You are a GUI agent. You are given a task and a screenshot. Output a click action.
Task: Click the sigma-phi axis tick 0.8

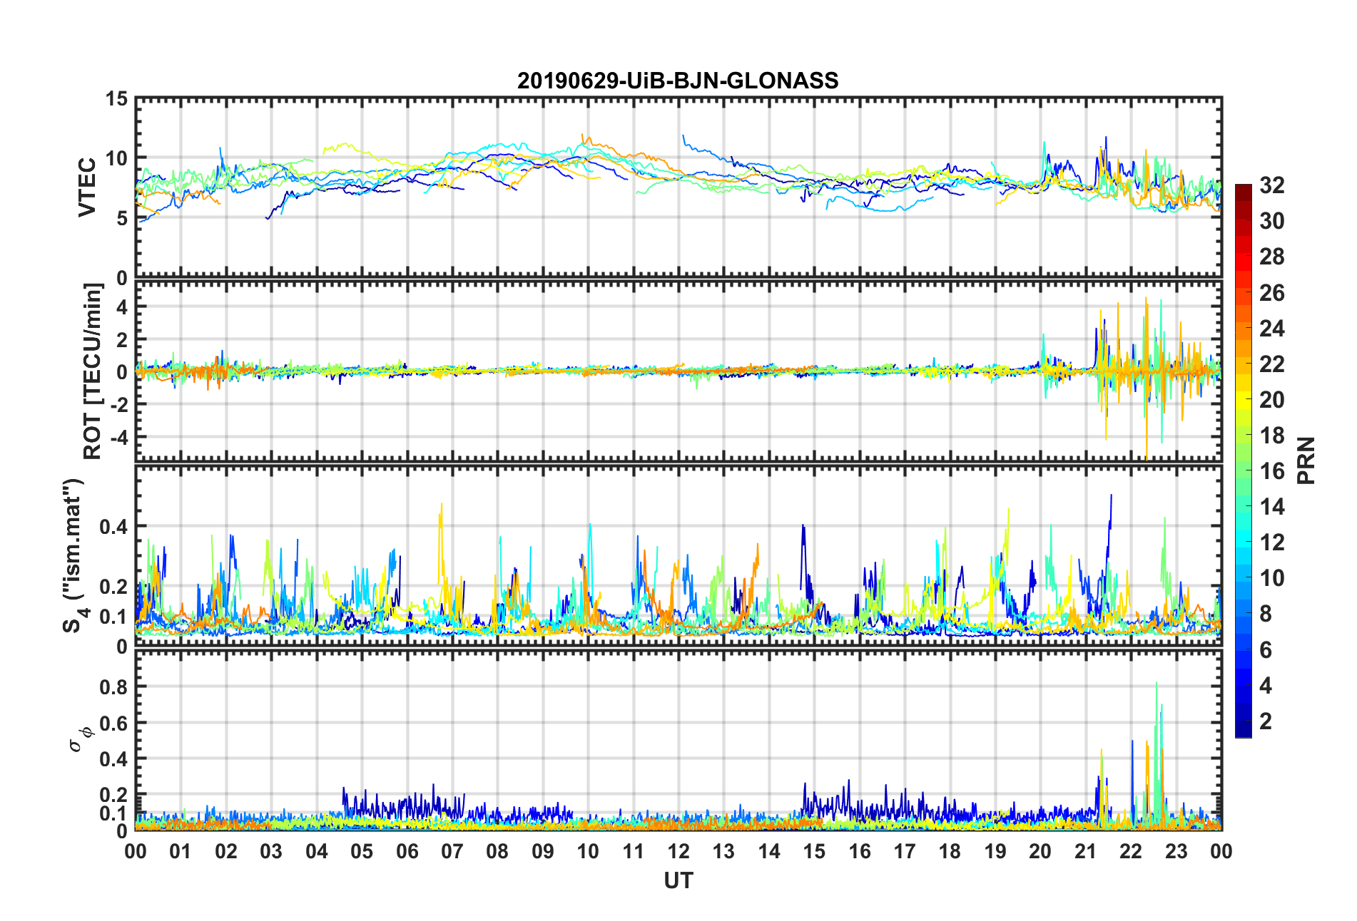[x=114, y=686]
